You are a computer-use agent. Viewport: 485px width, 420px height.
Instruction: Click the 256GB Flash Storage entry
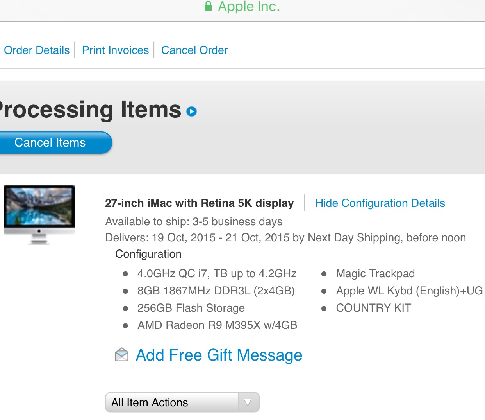coord(191,308)
